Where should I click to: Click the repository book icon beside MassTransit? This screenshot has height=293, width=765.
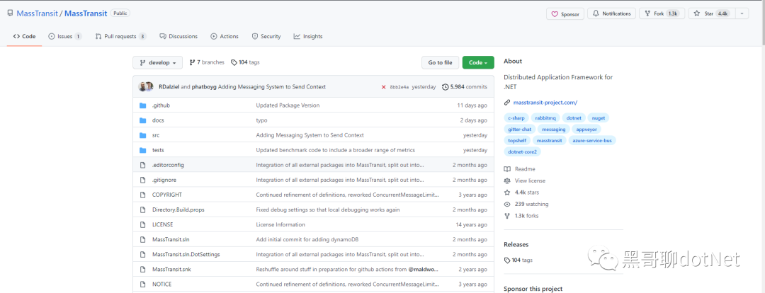click(10, 13)
